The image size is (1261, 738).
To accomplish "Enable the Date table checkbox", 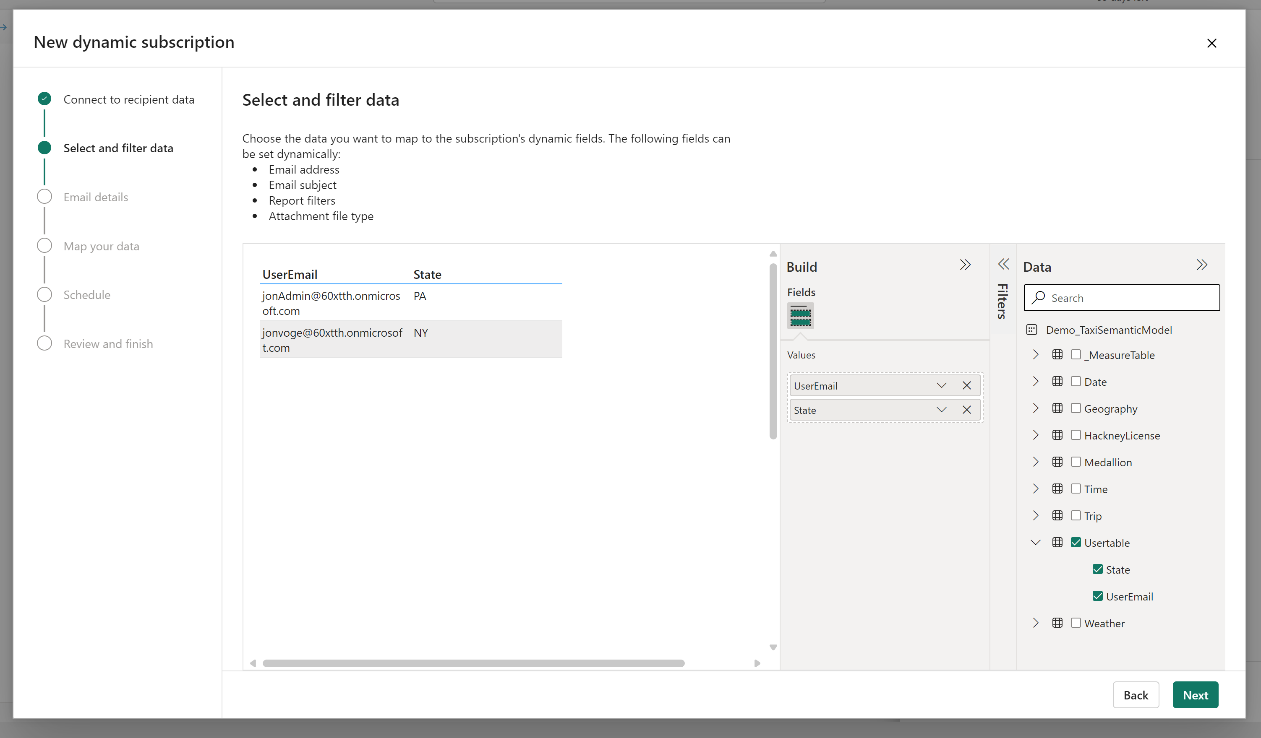I will (x=1076, y=381).
